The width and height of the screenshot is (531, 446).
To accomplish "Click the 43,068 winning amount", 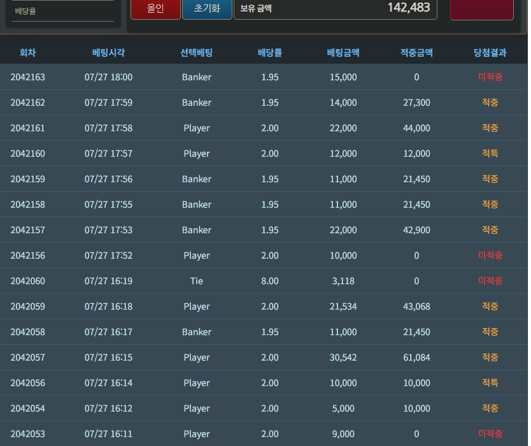I will point(416,306).
